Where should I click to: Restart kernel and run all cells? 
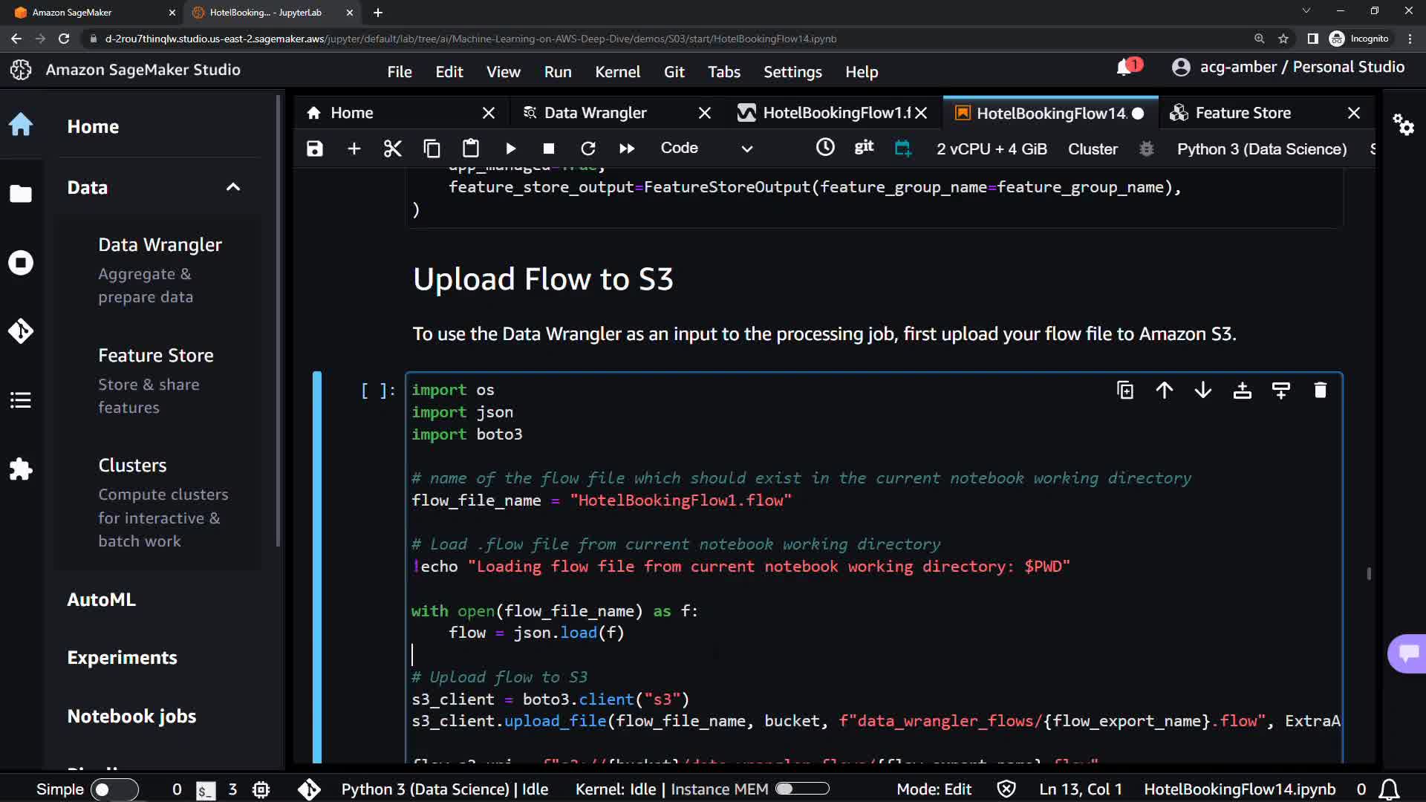click(627, 149)
